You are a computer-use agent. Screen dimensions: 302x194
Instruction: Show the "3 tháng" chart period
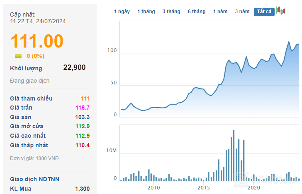tap(171, 12)
